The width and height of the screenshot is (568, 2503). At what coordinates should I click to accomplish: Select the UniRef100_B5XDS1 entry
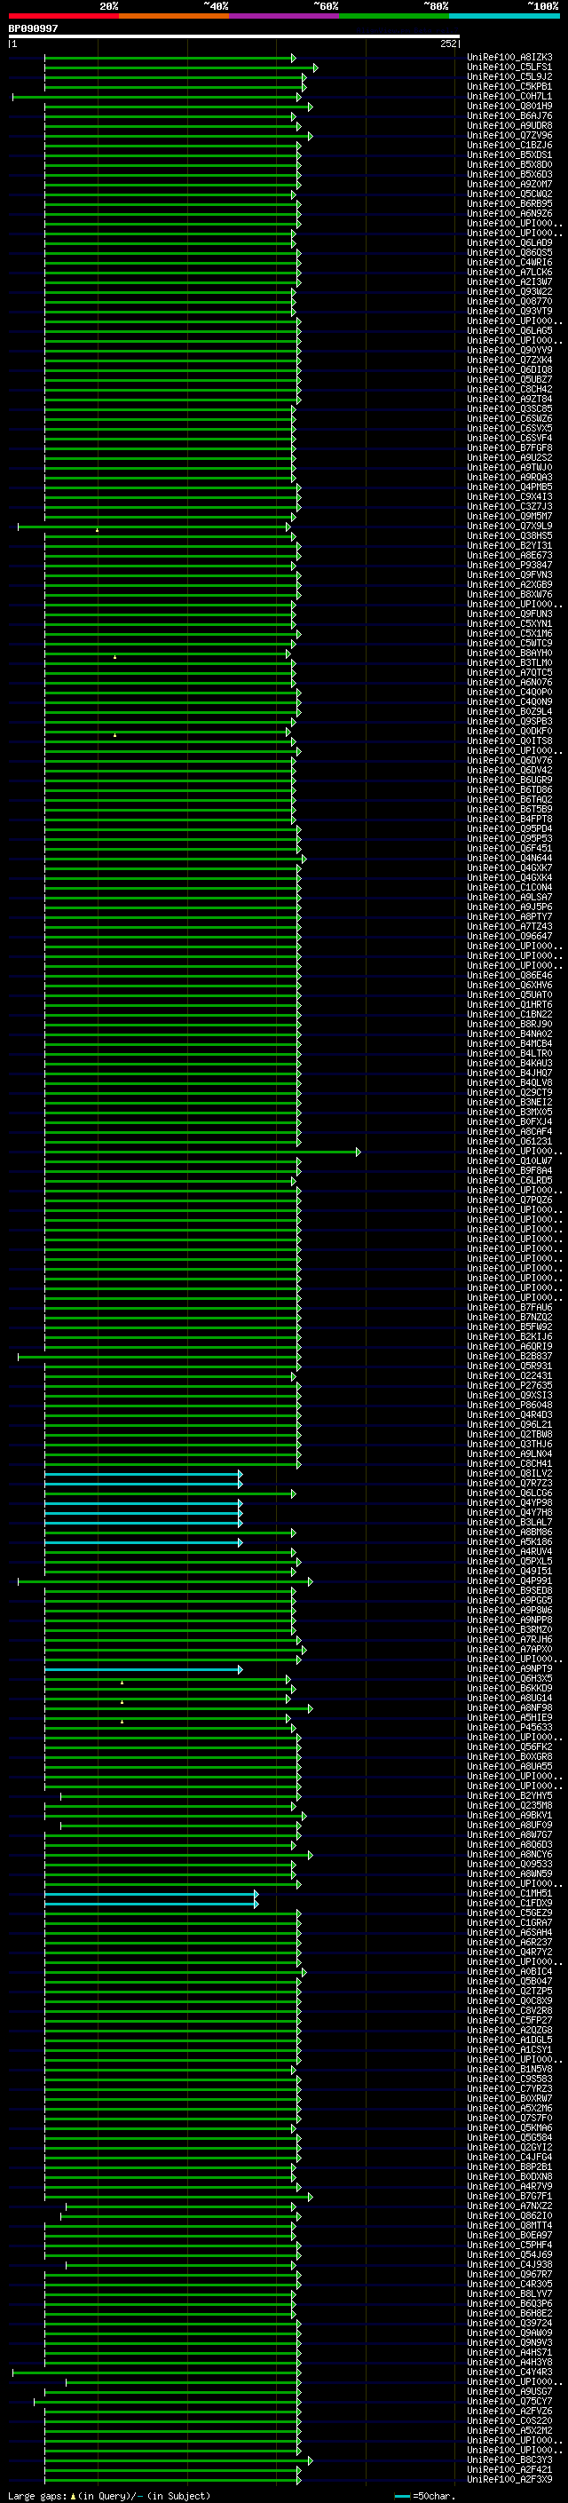[509, 154]
